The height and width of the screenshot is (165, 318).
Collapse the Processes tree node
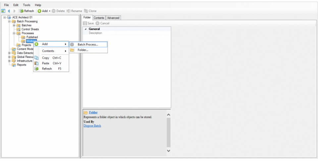point(14,33)
